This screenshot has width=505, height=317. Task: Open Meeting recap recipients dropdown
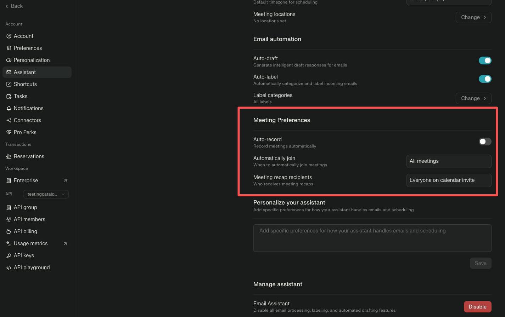(x=448, y=180)
